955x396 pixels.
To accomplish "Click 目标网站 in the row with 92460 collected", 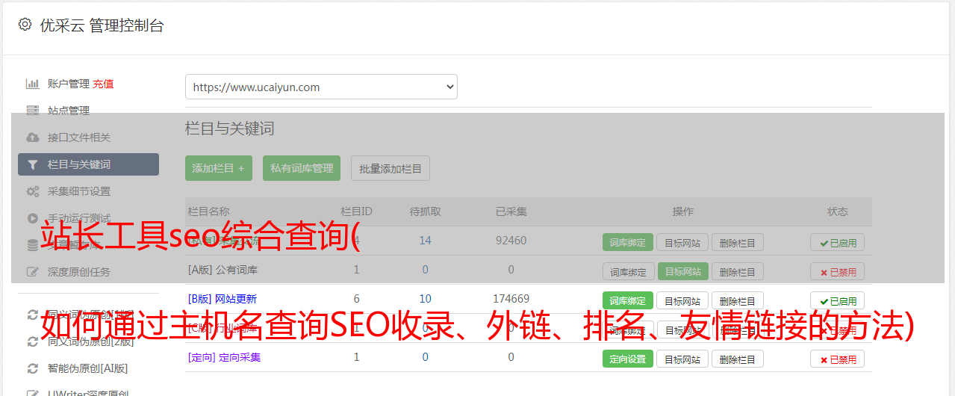I will point(682,242).
